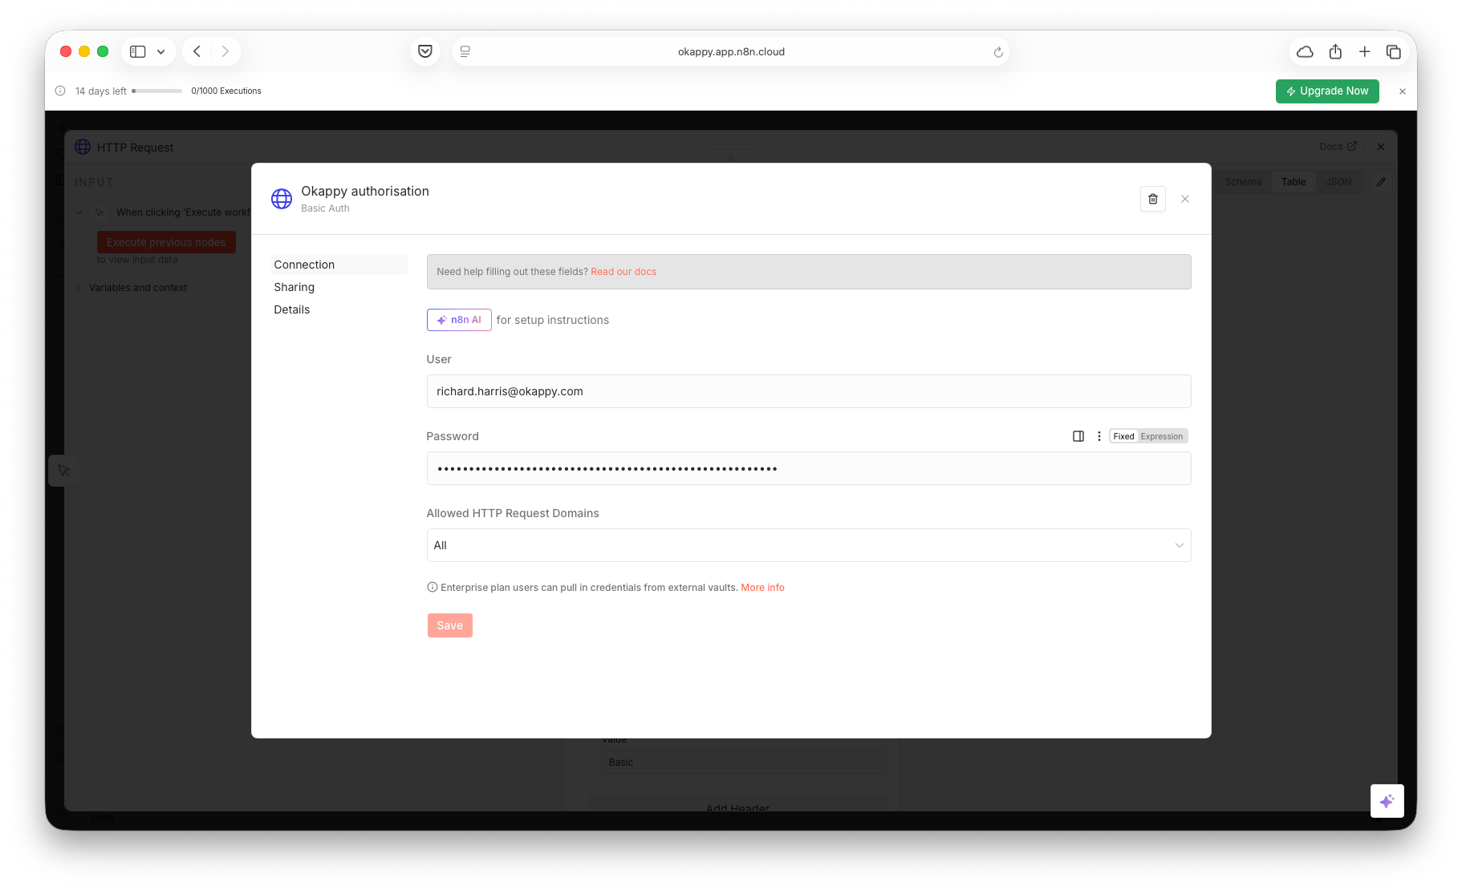
Task: Open the Share icon in Safari
Action: (x=1334, y=51)
